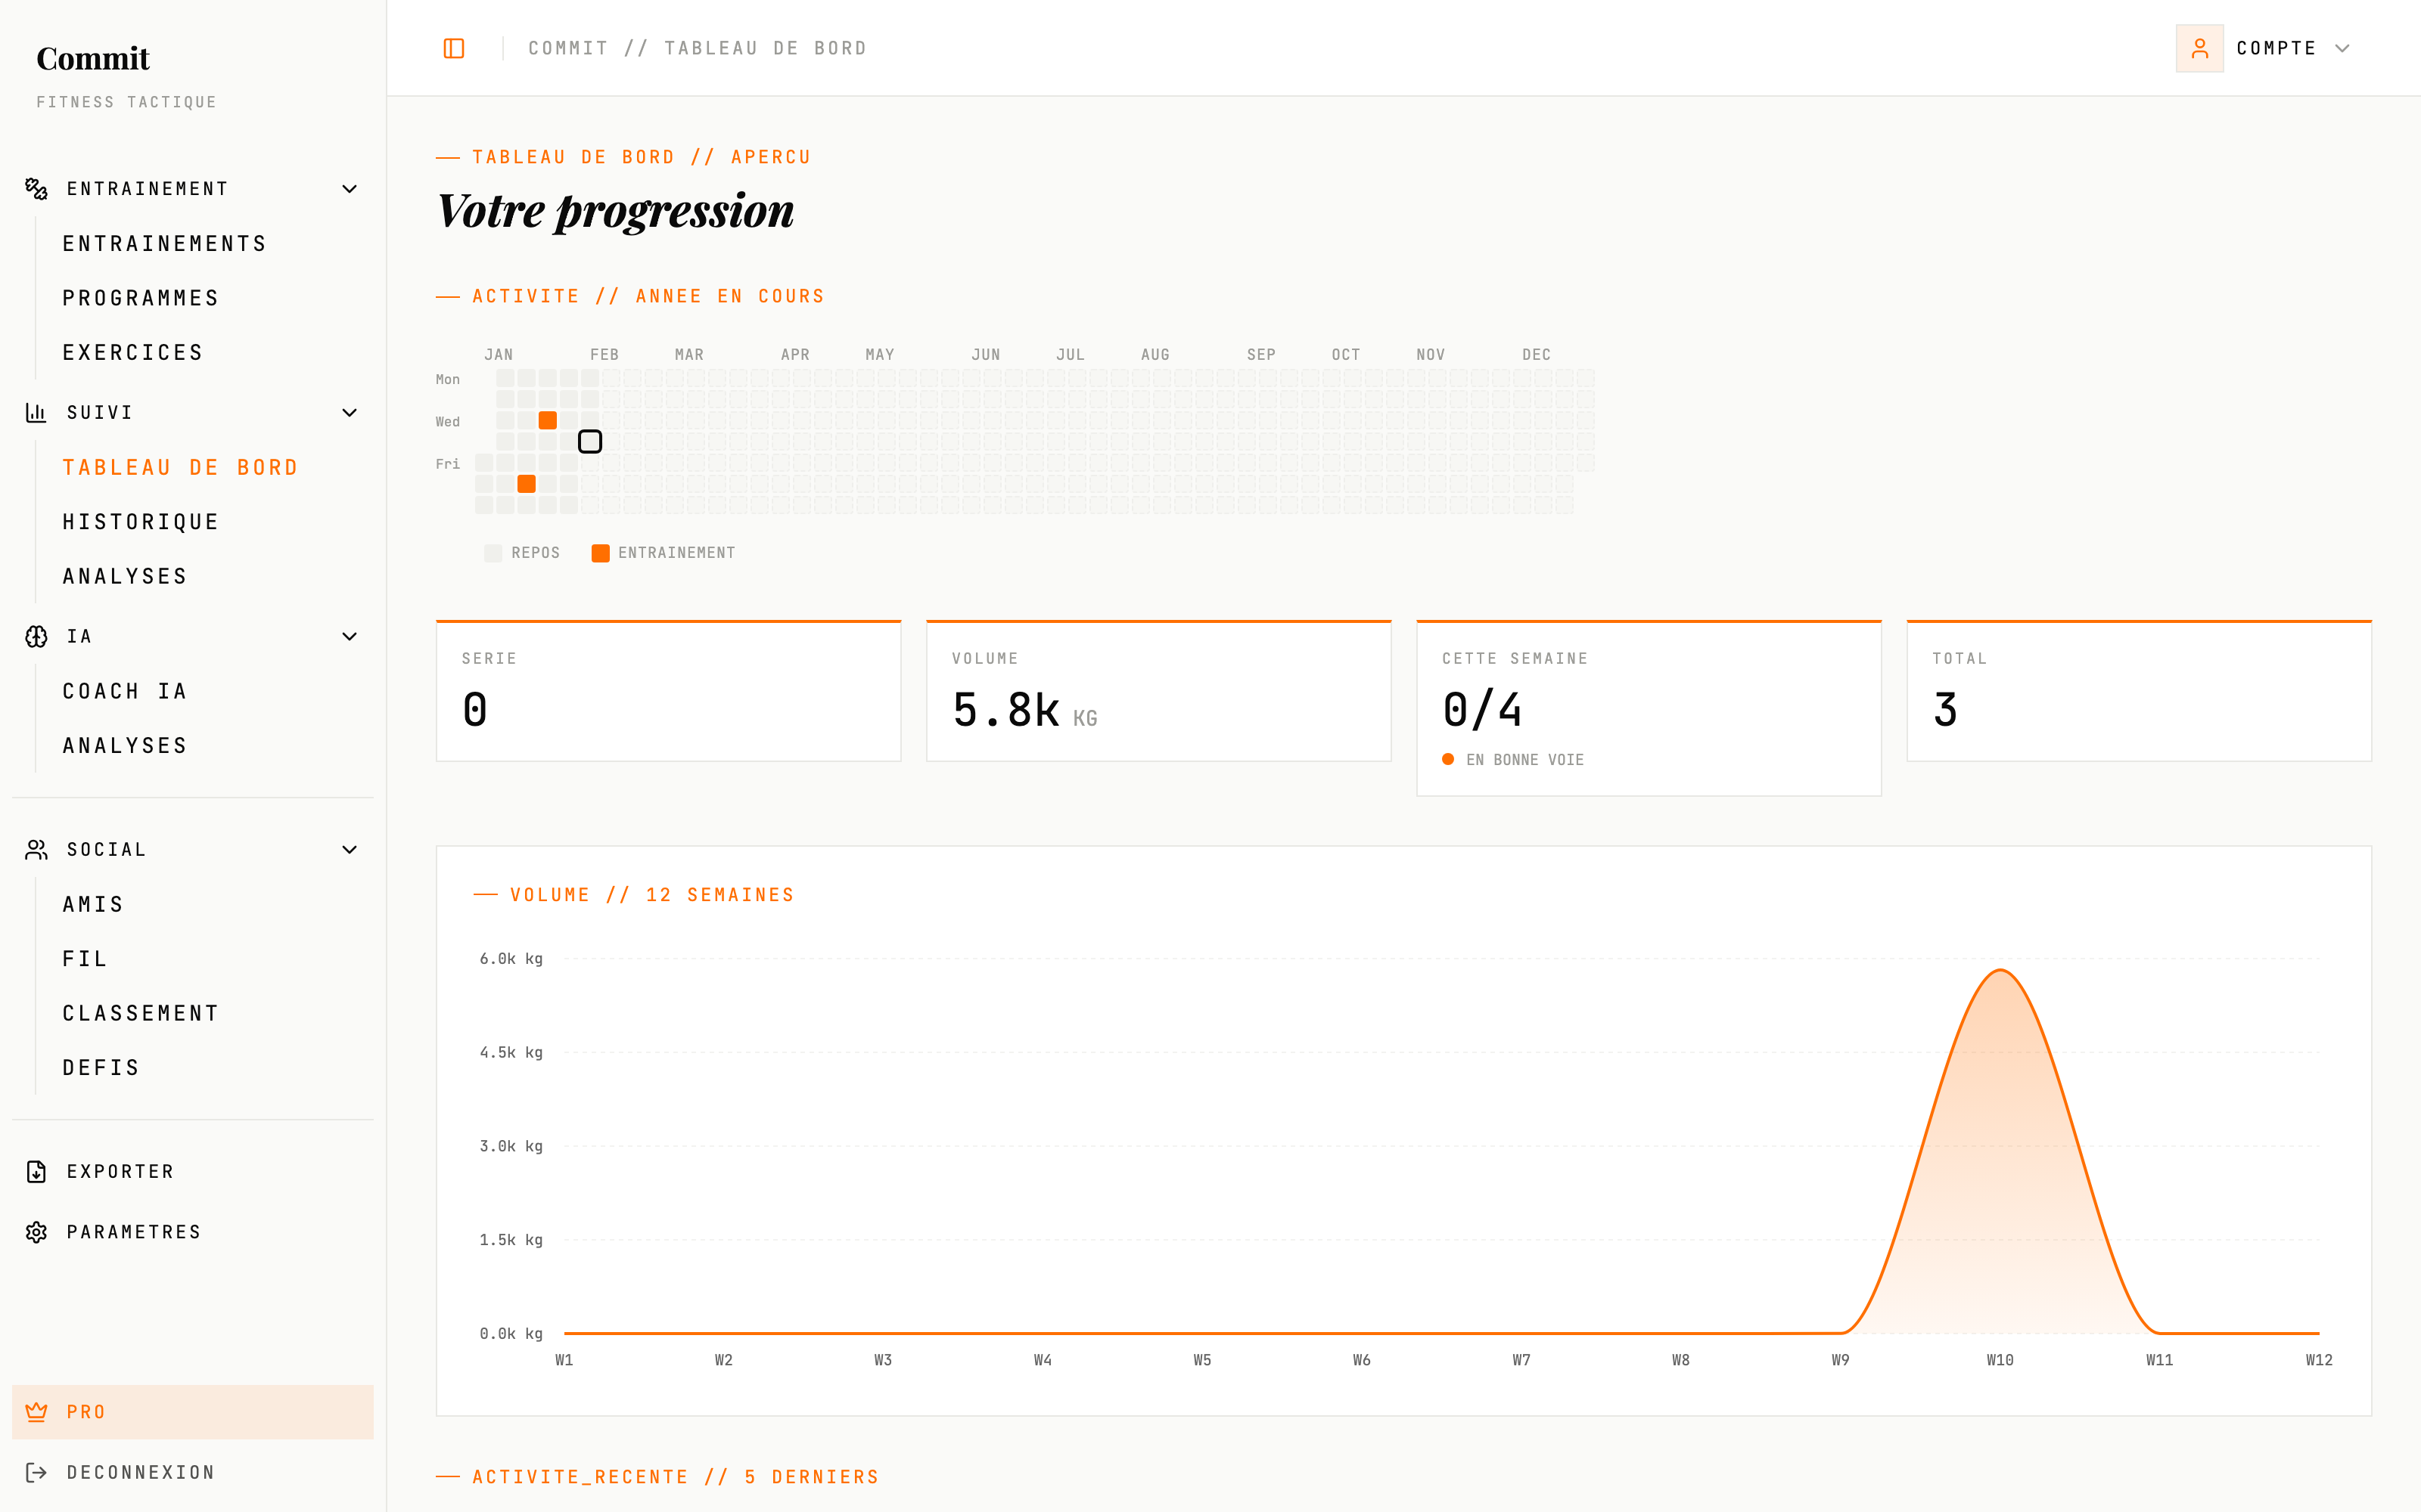Open the HISTORIQUE menu item
2421x1512 pixels.
pos(140,521)
